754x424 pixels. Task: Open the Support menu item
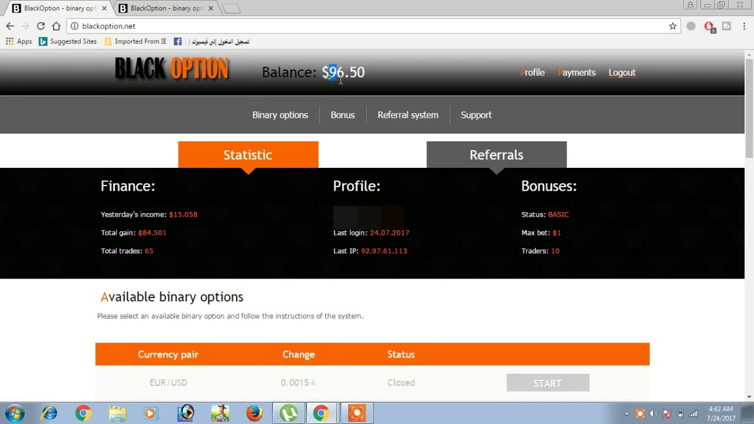[476, 115]
